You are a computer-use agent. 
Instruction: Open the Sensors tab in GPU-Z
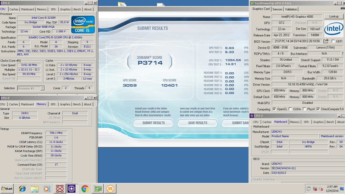tap(277, 9)
